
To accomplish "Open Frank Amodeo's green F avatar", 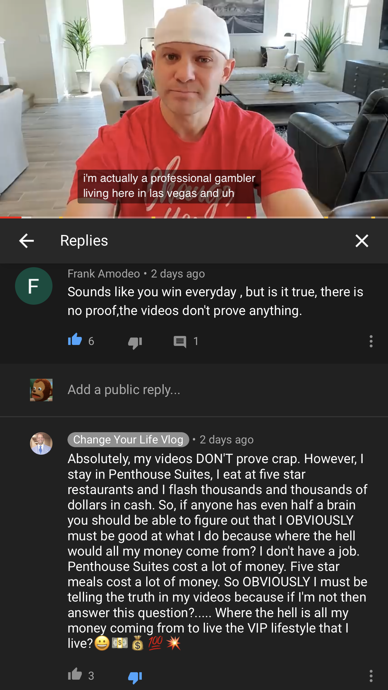I will tap(34, 286).
